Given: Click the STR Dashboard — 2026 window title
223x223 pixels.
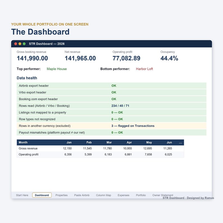Looking at the screenshot, I should point(47,44).
